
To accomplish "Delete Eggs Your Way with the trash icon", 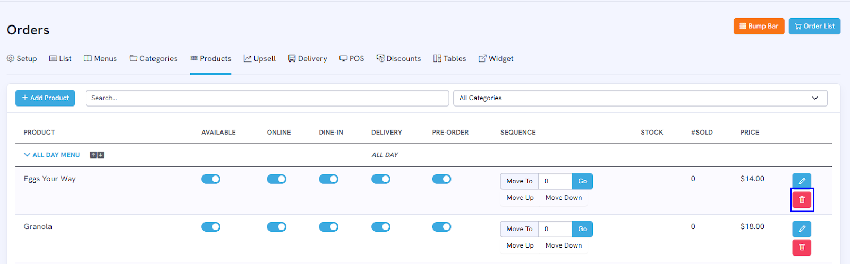I will point(802,200).
